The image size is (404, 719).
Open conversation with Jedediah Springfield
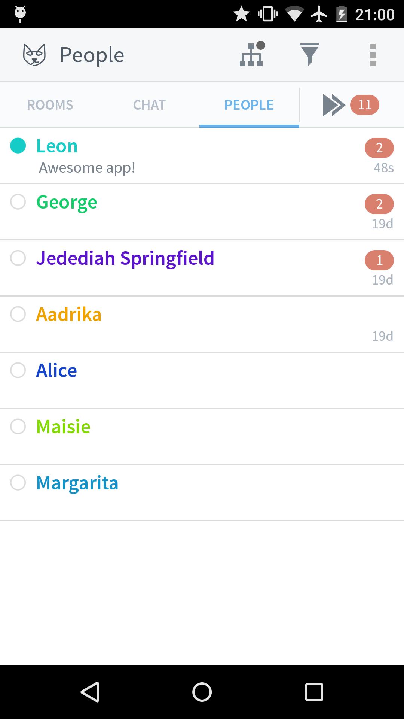pyautogui.click(x=125, y=258)
